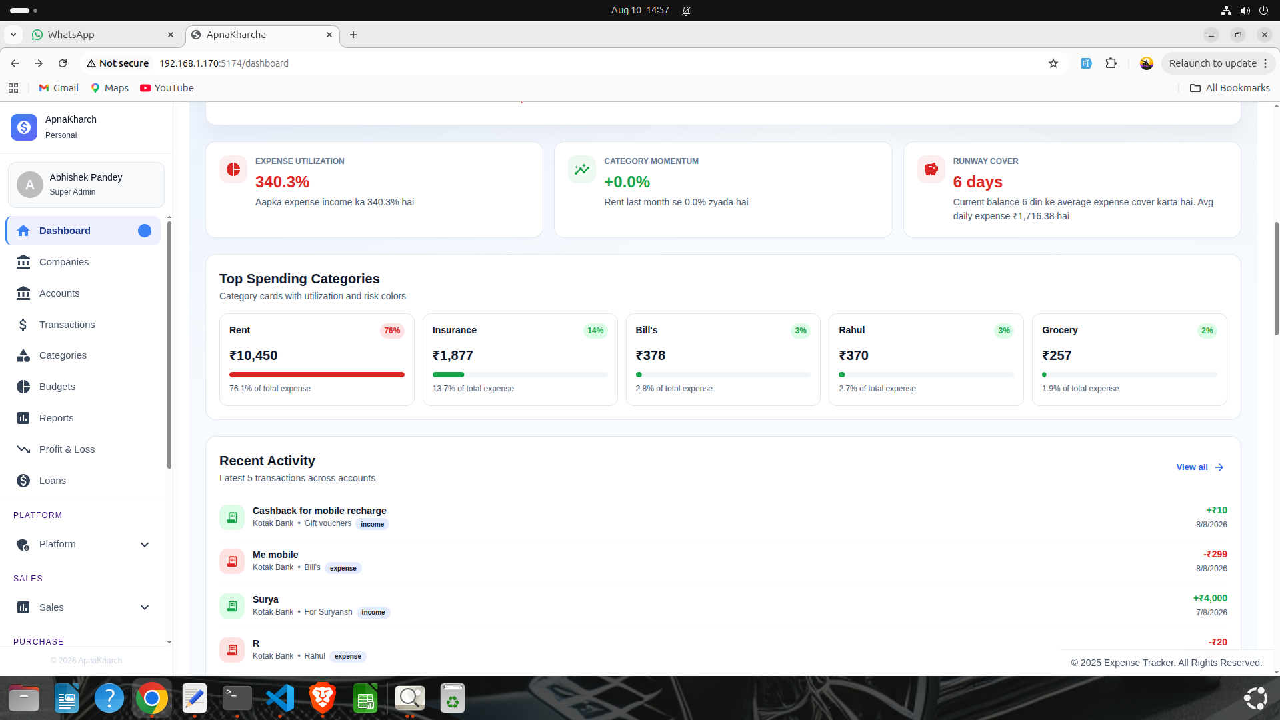Viewport: 1280px width, 720px height.
Task: Click the Surya income receipt icon
Action: pos(232,606)
